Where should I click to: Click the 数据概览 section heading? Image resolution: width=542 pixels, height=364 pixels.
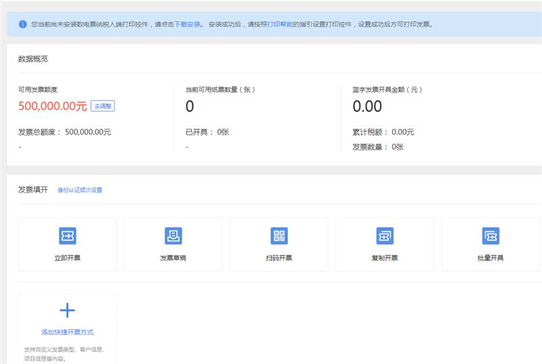33,59
